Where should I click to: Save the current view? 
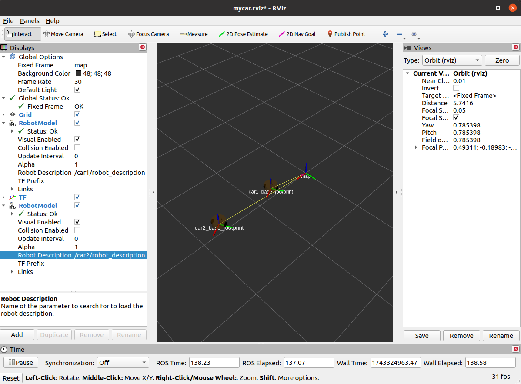point(422,335)
